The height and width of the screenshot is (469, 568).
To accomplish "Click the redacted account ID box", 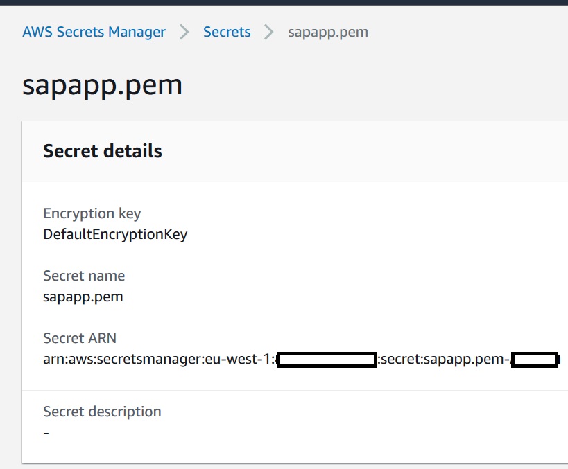I will [x=327, y=360].
